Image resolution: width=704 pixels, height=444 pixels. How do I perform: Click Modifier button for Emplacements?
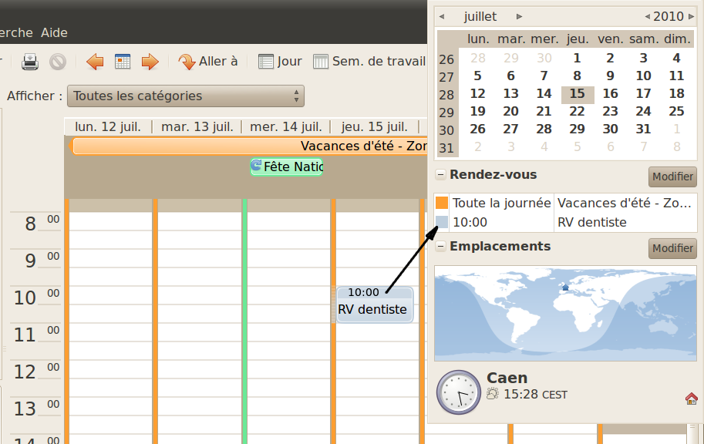click(x=672, y=248)
